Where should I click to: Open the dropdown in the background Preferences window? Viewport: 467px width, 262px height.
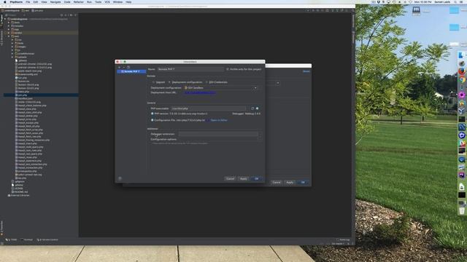pos(277,83)
